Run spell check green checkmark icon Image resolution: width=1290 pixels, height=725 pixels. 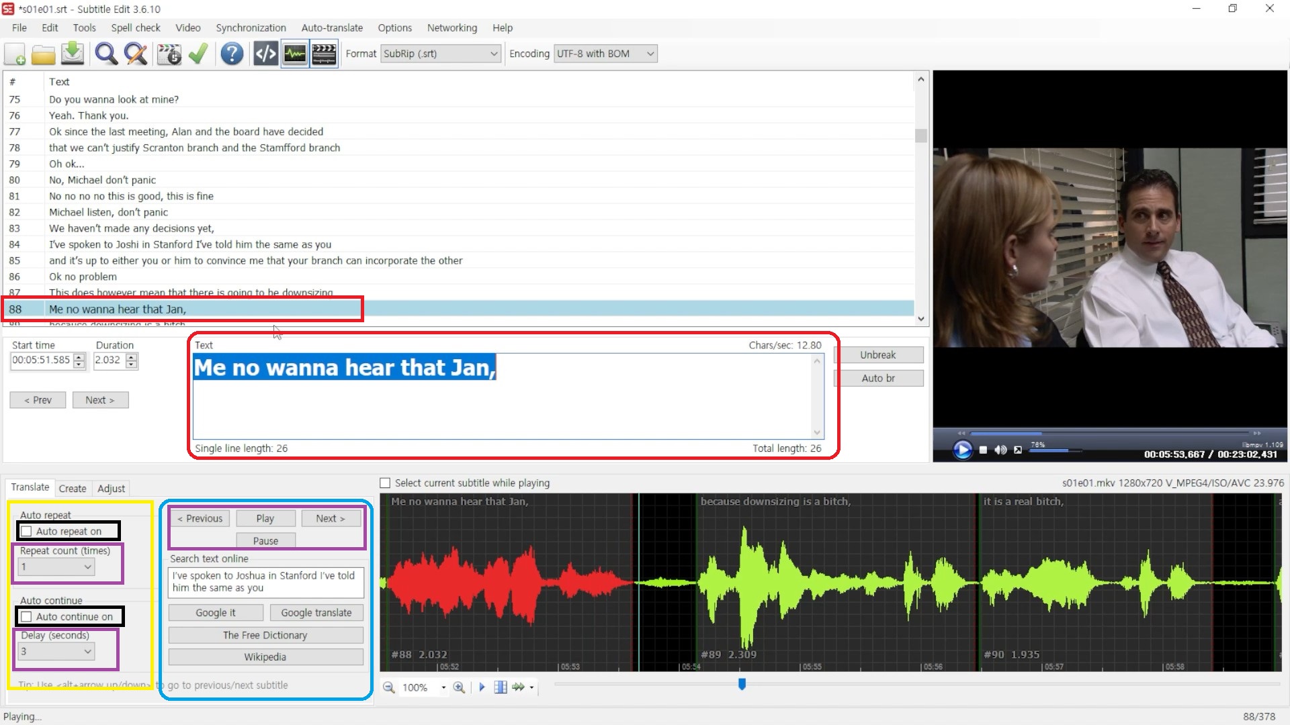[198, 54]
